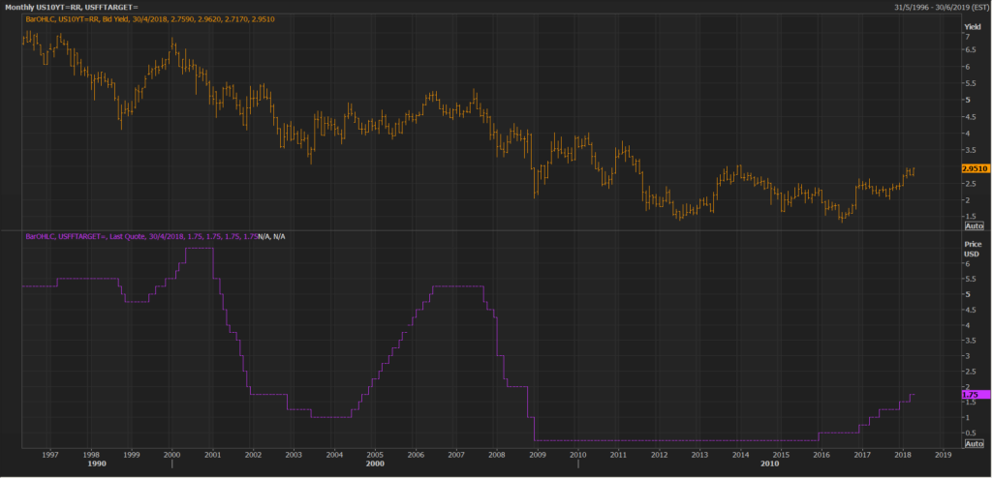Viewport: 992px width, 478px height.
Task: Select the 2013 year label on time axis
Action: coord(699,453)
